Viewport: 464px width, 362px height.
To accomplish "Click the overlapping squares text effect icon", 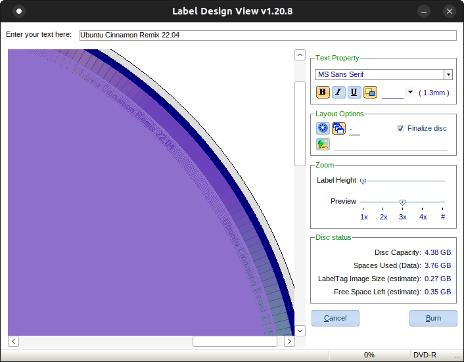I will (x=370, y=93).
